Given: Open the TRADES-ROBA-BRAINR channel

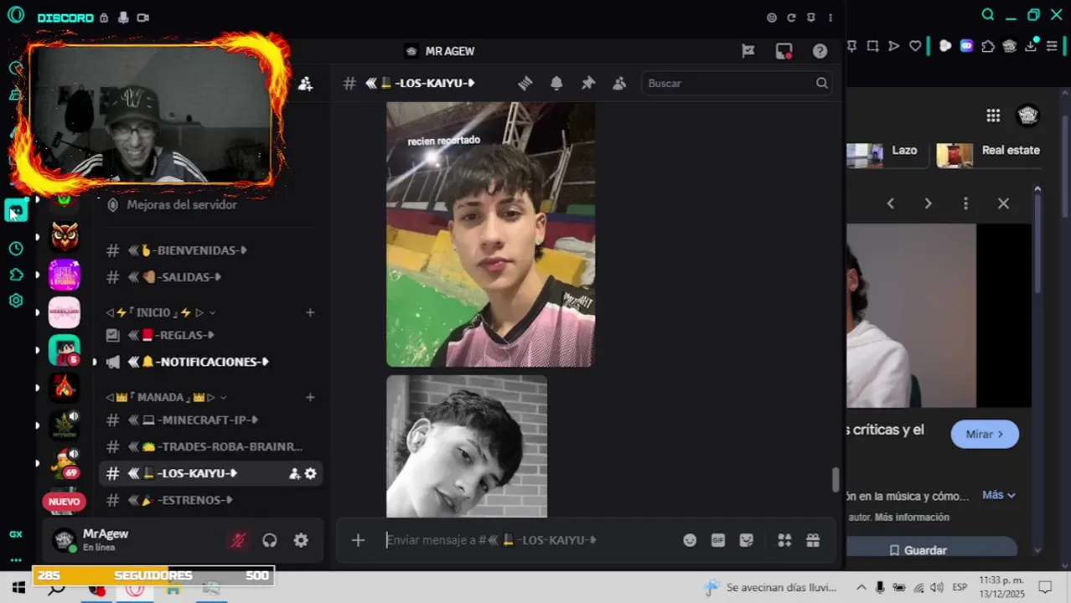Looking at the screenshot, I should (208, 446).
